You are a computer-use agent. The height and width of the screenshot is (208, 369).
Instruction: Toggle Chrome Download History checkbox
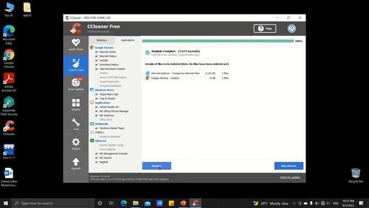(96, 65)
